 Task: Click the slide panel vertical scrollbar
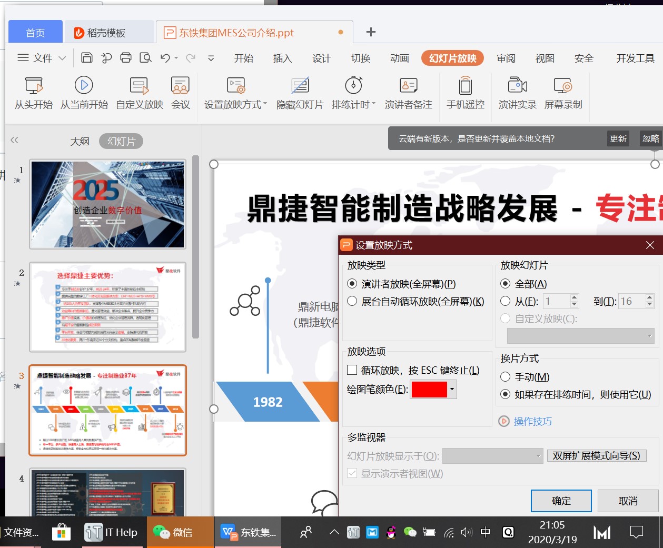pos(196,247)
